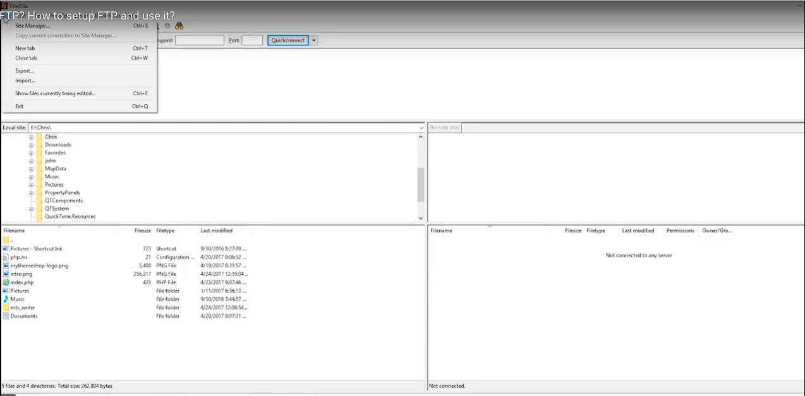
Task: Select the PropertyPanels label in tree
Action: 63,193
